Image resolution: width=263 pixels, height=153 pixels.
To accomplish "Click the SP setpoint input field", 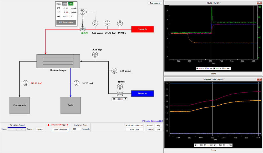I will point(66,12).
